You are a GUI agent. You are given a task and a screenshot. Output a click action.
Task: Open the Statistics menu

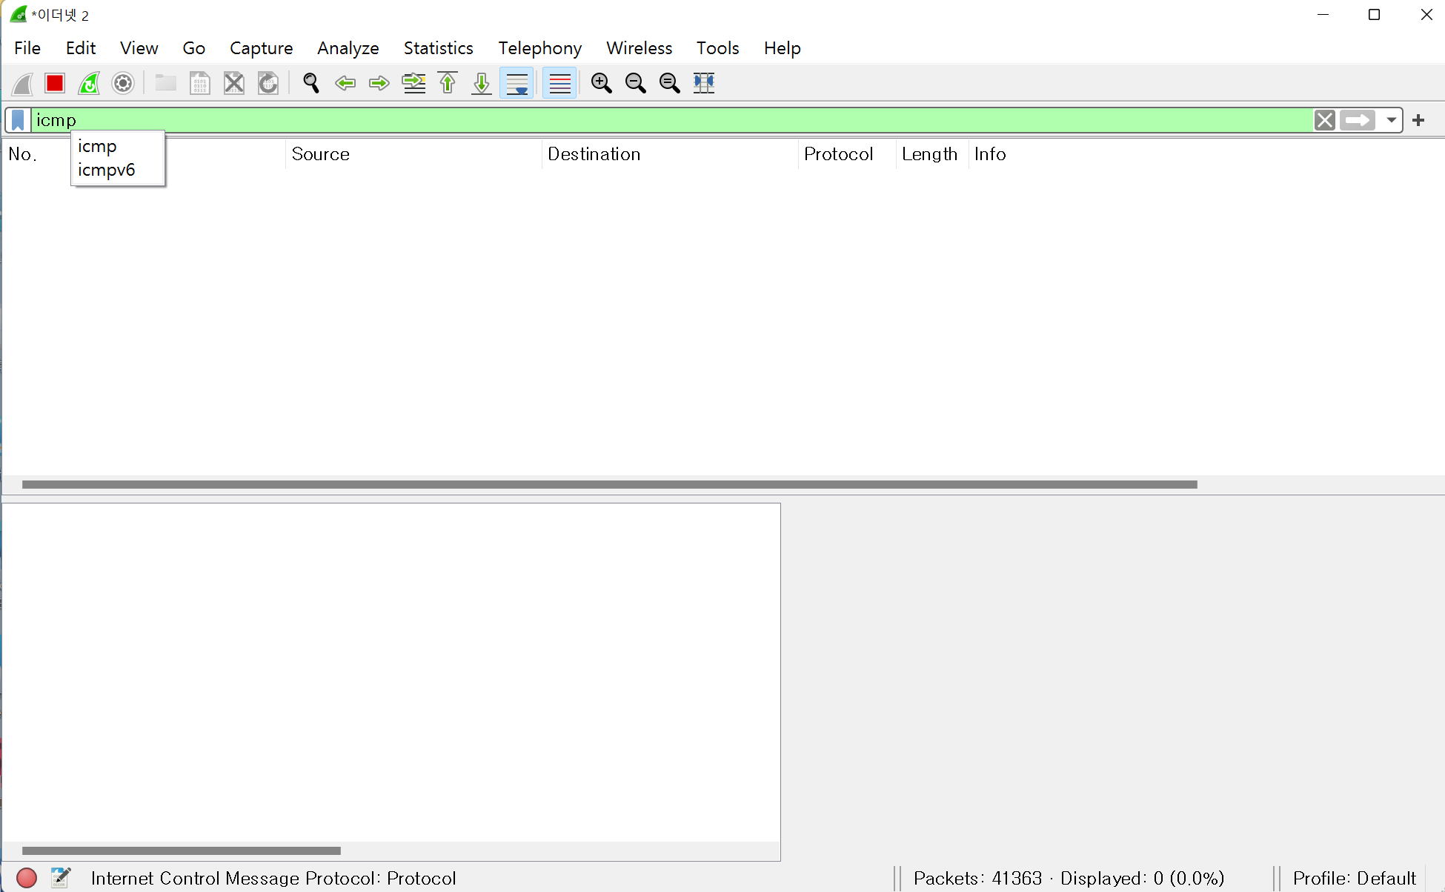click(x=438, y=48)
